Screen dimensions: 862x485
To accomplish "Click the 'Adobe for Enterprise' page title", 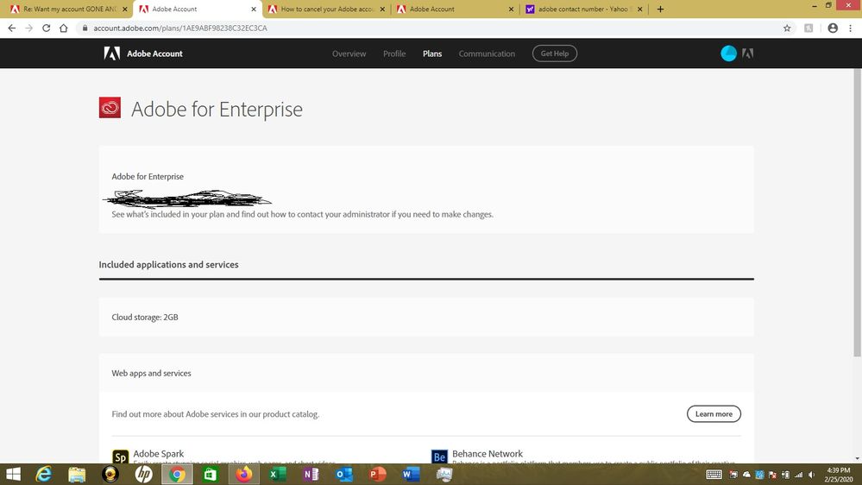I will click(x=217, y=109).
